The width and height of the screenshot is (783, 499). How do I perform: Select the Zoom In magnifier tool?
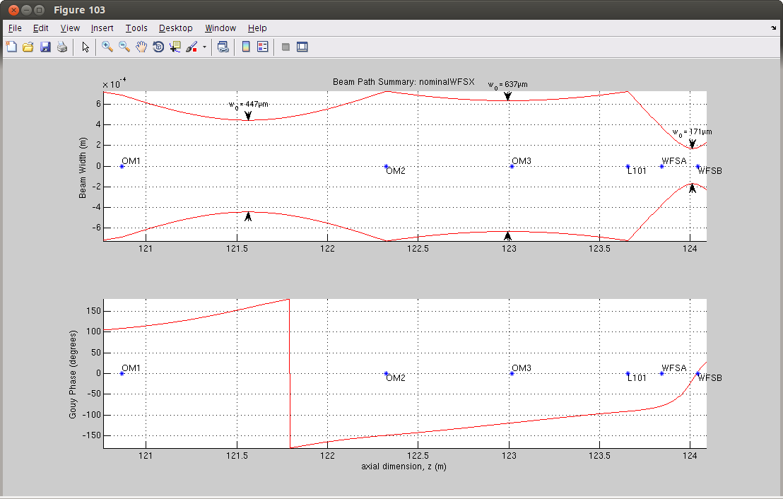click(x=107, y=47)
